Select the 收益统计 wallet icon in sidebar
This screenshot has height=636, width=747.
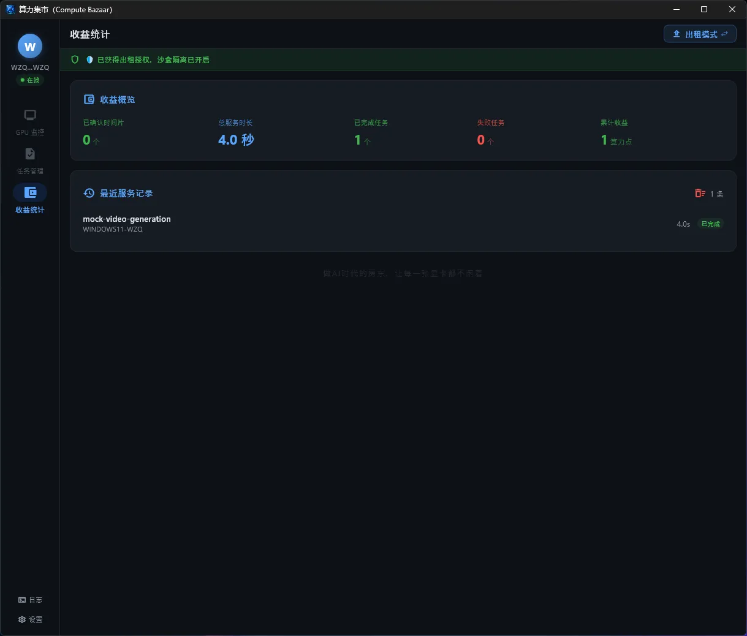coord(30,193)
